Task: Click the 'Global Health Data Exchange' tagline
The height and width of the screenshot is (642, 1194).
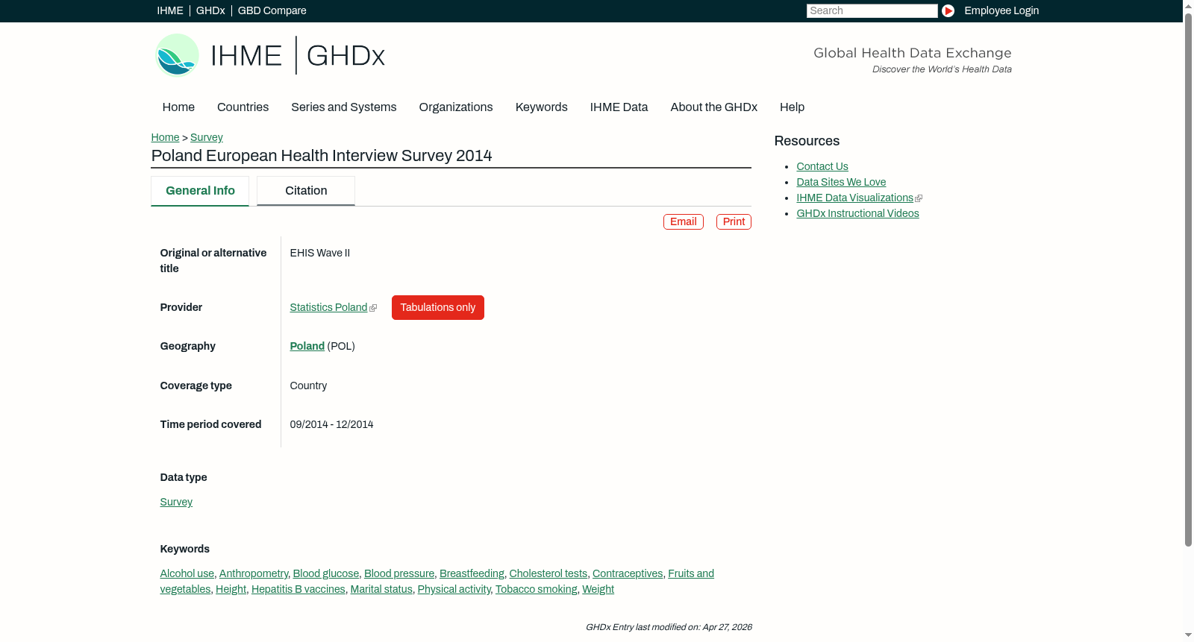Action: tap(912, 53)
